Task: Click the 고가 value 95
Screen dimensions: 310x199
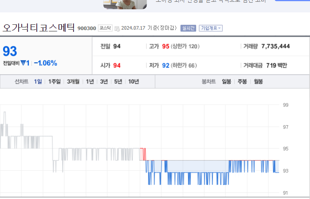Action: (166, 46)
